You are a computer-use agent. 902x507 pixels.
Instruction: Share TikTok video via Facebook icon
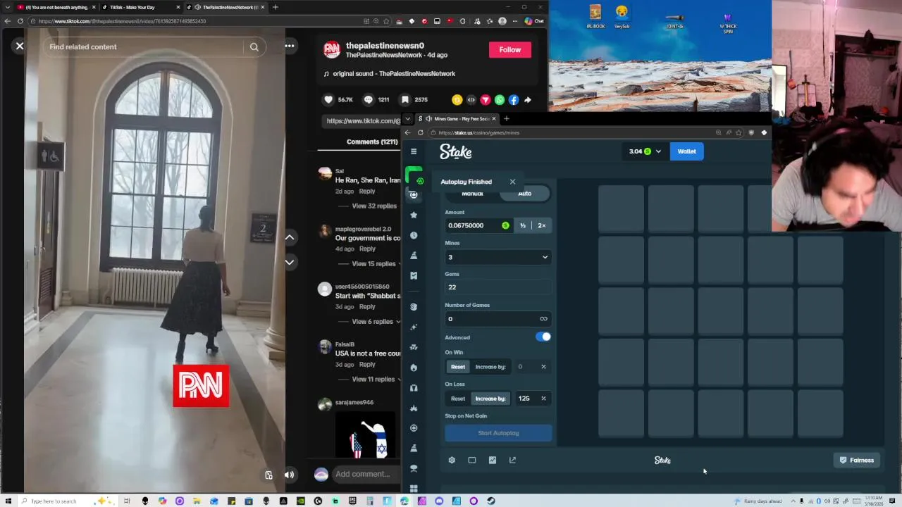[514, 100]
